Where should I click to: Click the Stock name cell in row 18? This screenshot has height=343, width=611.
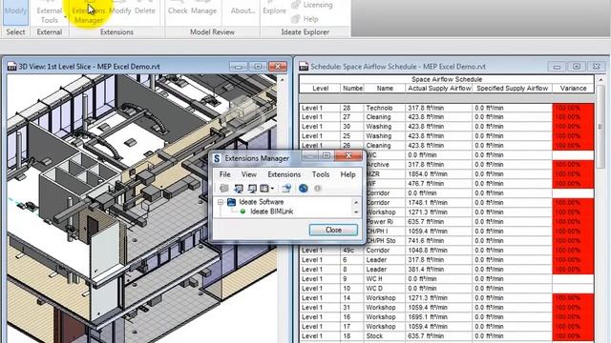[384, 336]
